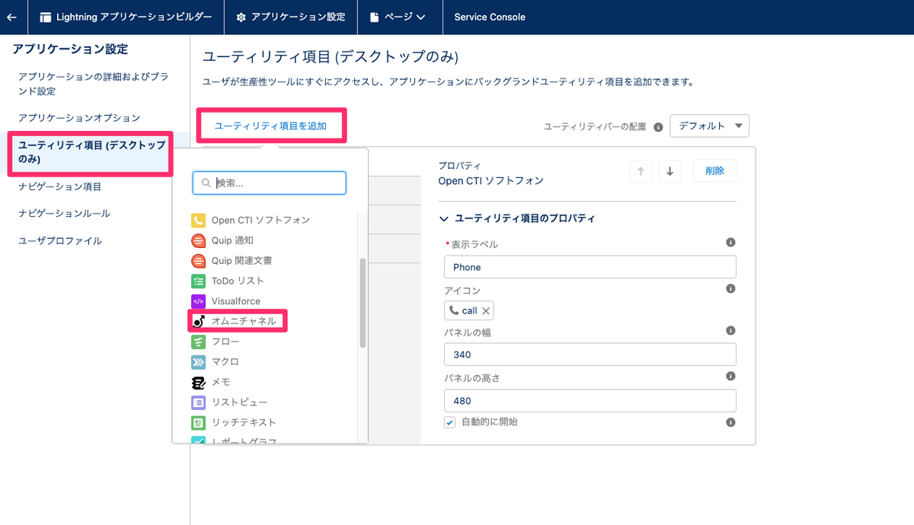Click the 表示ラベル field containing Phone
The height and width of the screenshot is (525, 914).
590,267
